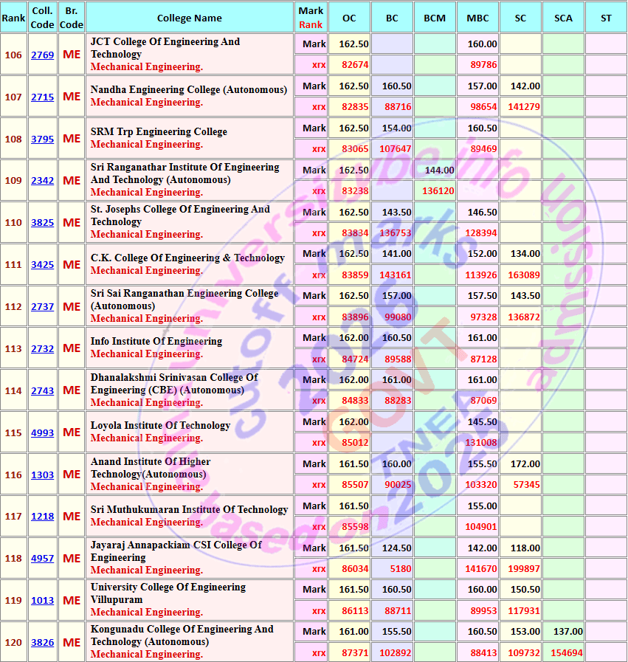Click SC rank value 57345
The image size is (628, 662).
[x=526, y=485]
